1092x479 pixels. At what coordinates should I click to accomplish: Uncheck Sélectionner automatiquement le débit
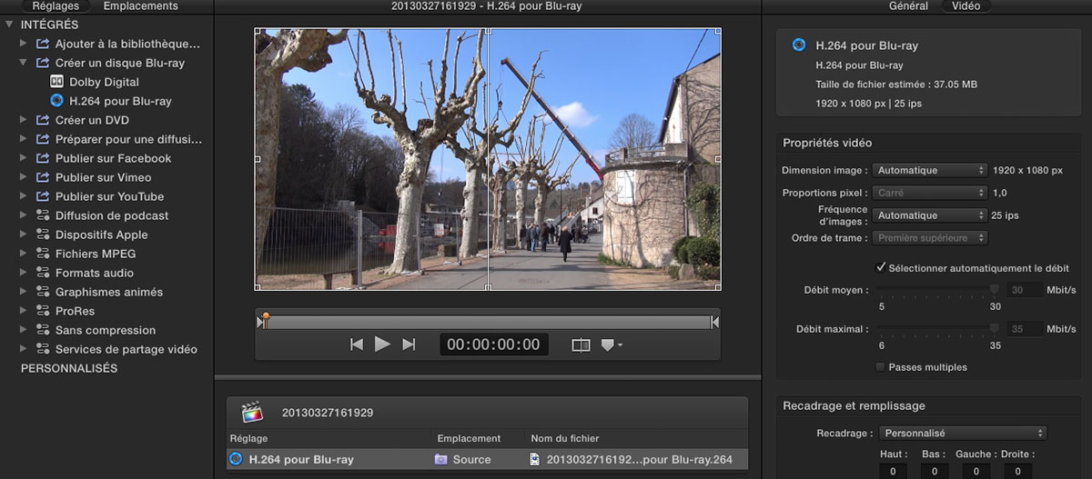880,268
